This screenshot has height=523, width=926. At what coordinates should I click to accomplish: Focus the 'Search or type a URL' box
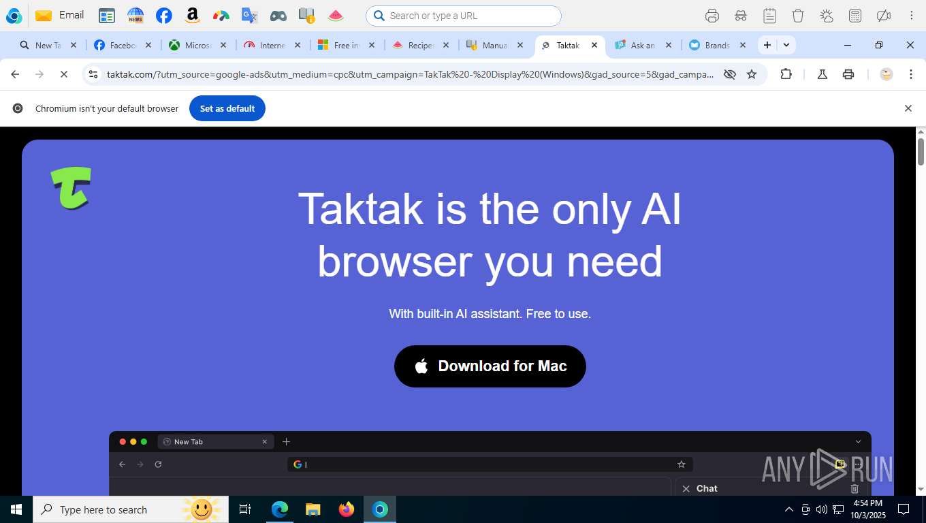point(464,16)
